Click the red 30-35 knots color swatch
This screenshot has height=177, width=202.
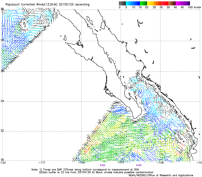coord(165,3)
